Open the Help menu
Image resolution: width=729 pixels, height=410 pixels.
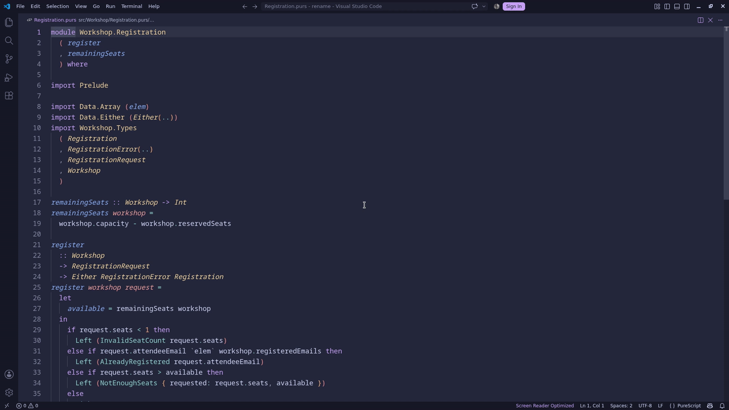tap(154, 6)
